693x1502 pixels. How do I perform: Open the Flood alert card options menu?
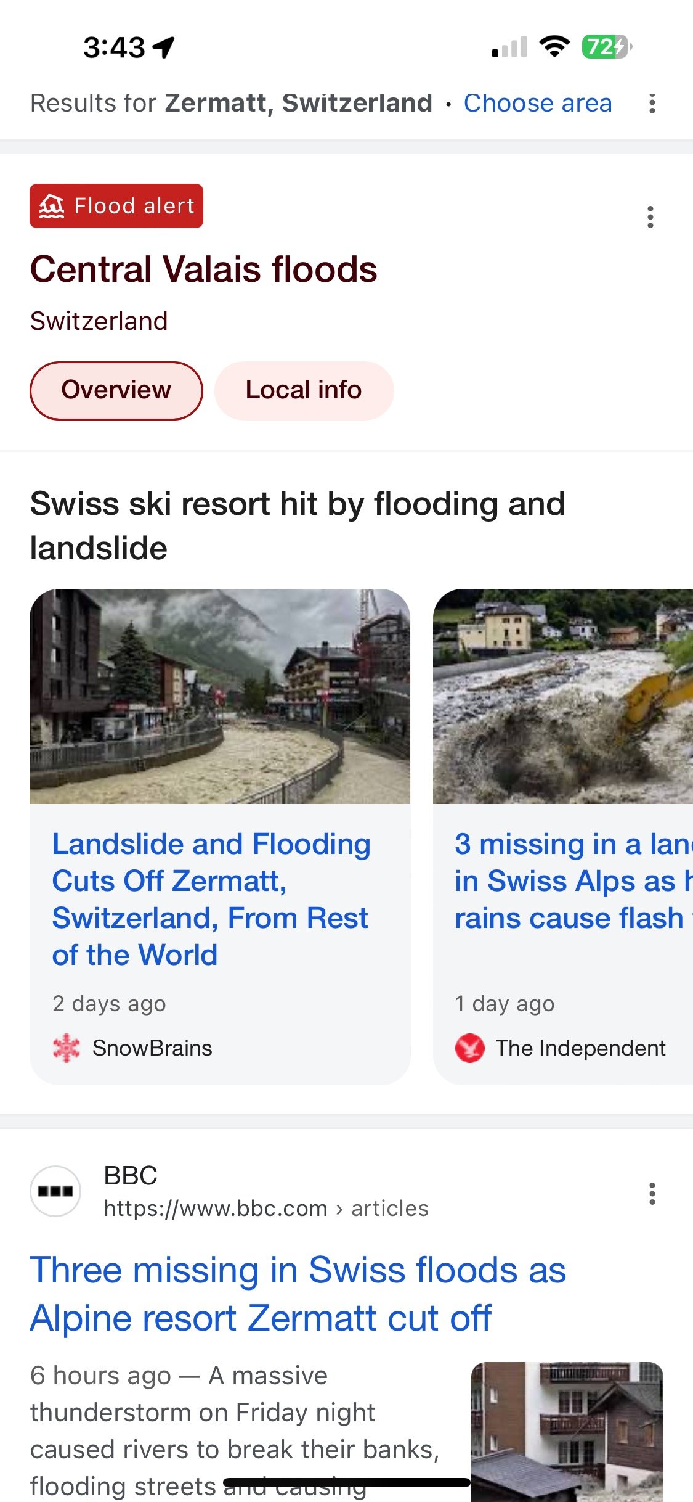pos(650,217)
